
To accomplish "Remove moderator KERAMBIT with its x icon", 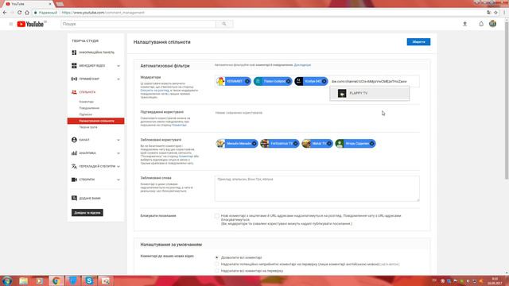I will pos(247,81).
